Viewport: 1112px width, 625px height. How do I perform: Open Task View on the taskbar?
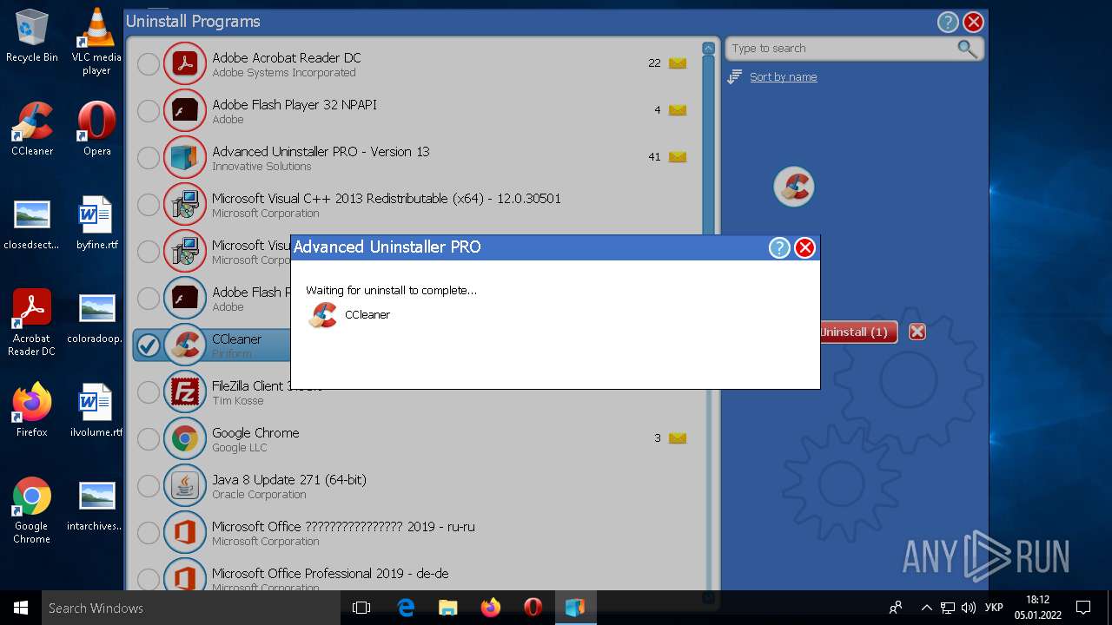click(x=361, y=608)
